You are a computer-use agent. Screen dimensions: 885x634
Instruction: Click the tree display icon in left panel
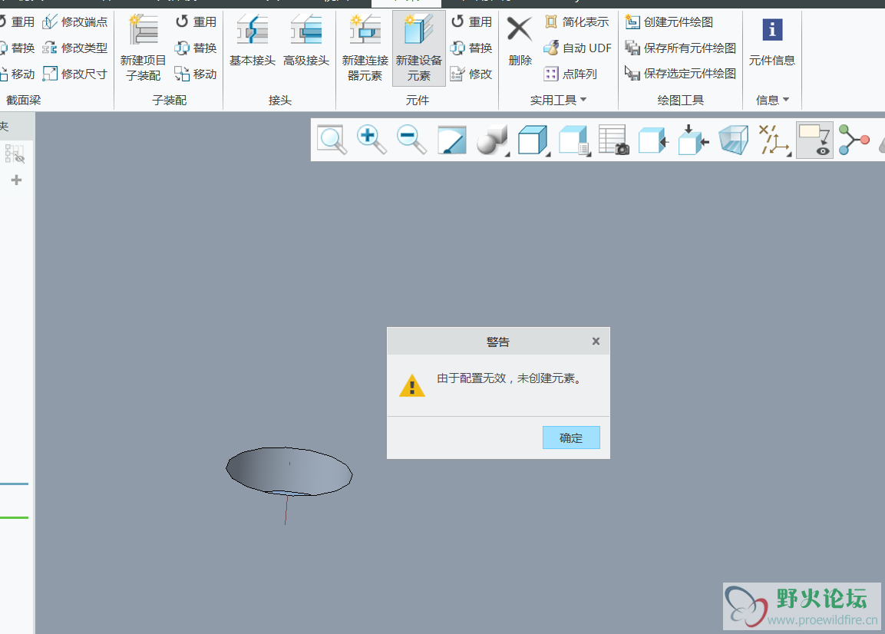(15, 154)
